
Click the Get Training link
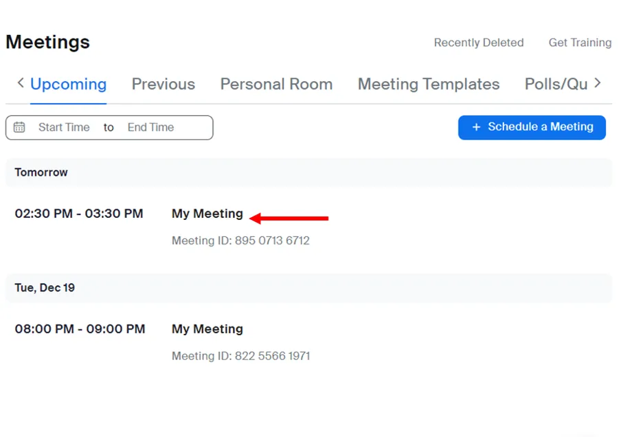point(580,43)
